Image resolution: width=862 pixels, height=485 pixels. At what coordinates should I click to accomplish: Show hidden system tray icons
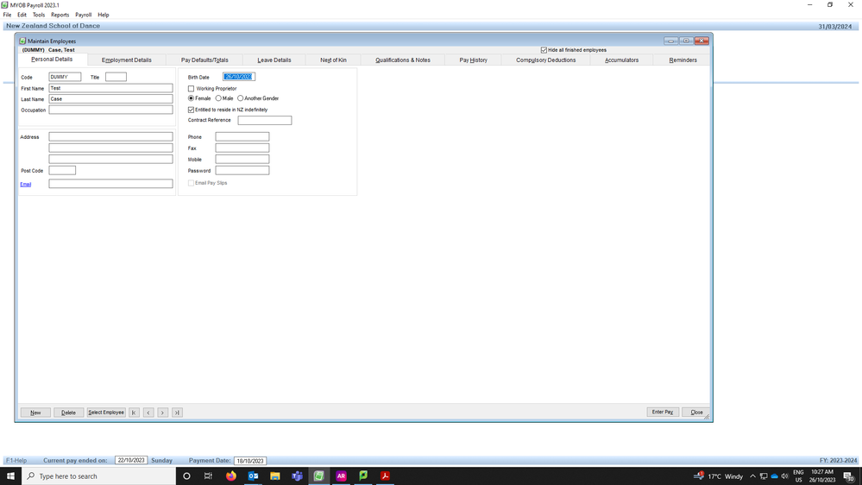click(752, 476)
